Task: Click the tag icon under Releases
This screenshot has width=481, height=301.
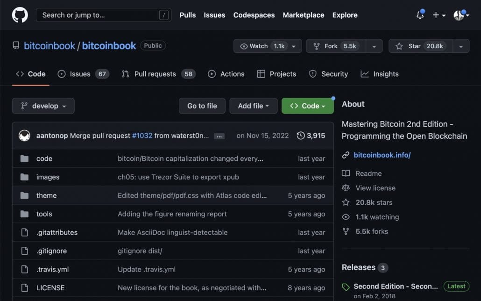Action: (346, 287)
